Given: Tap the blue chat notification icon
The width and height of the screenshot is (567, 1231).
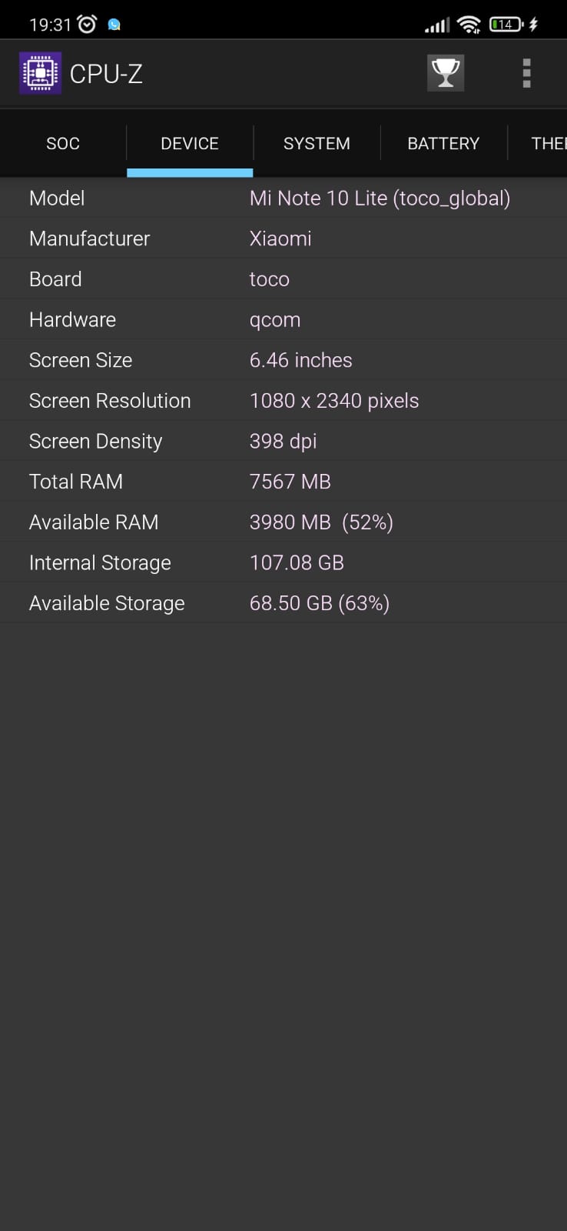Looking at the screenshot, I should 114,25.
